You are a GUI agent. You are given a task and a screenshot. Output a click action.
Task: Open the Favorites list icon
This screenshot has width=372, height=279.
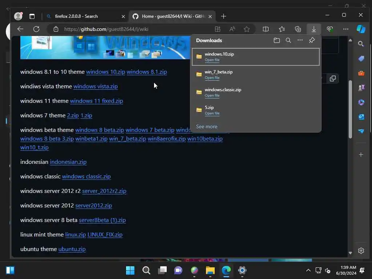pos(282,29)
